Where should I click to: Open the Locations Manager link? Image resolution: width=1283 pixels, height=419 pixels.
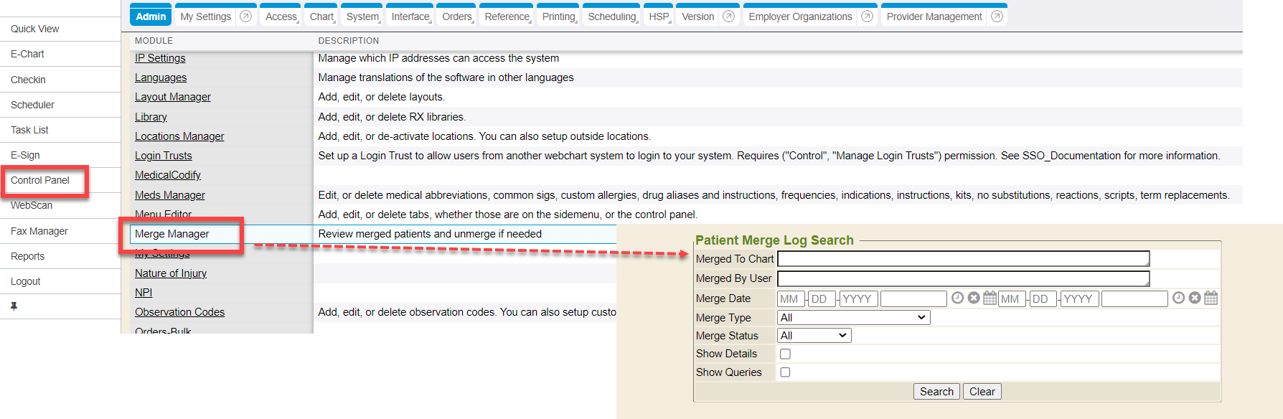click(179, 136)
